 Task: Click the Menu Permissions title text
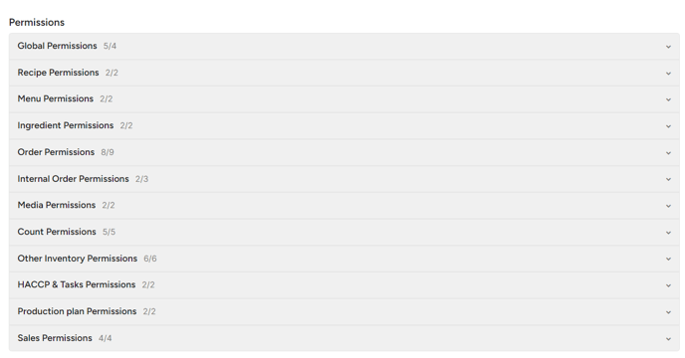(56, 98)
